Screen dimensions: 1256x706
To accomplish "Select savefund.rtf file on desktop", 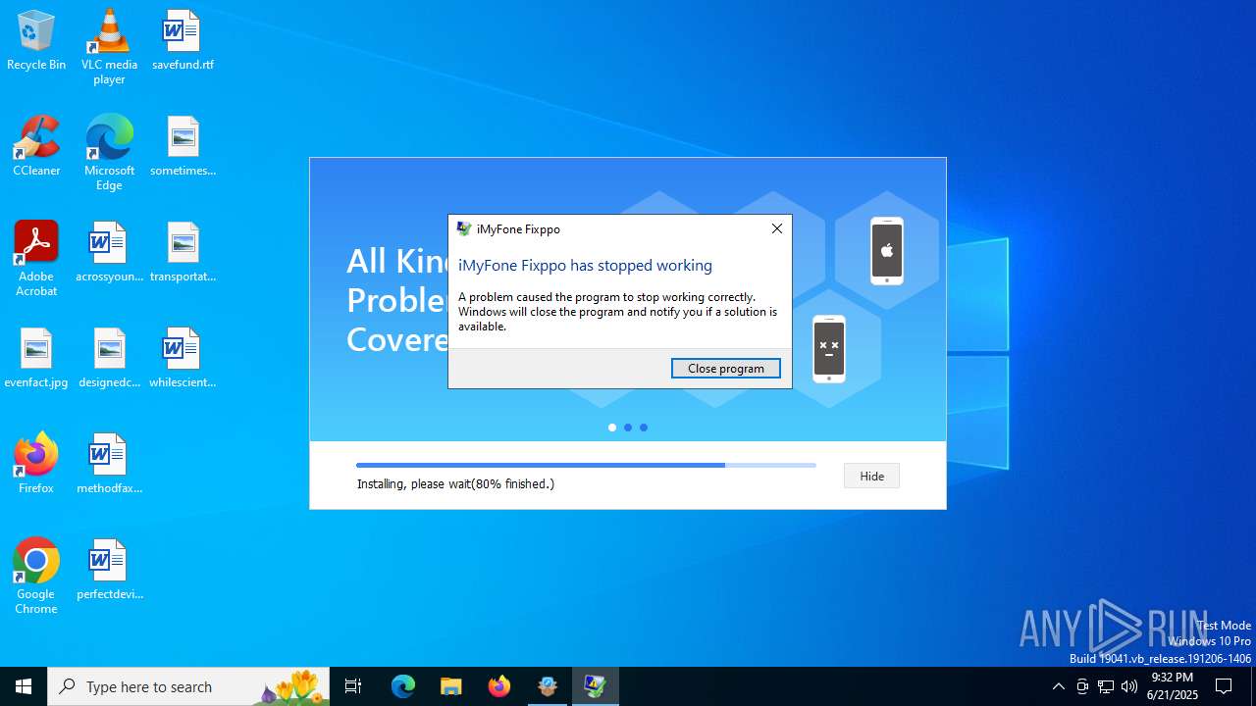I will pos(183,41).
